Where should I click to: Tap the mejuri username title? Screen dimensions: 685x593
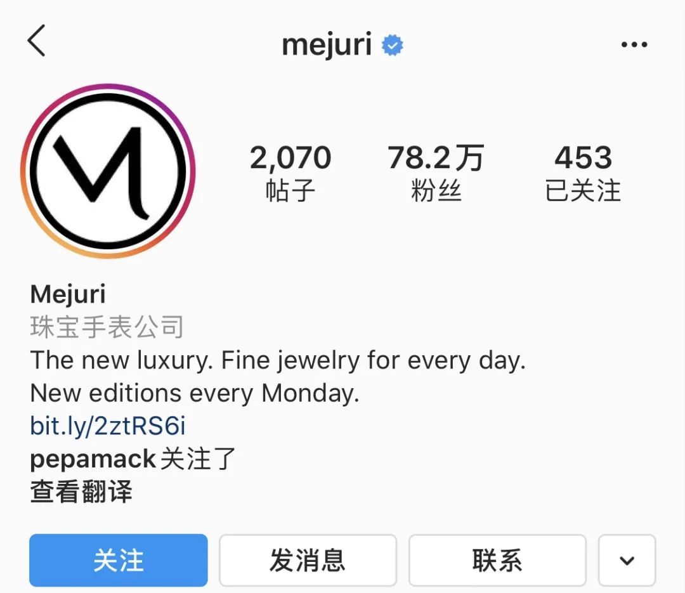pos(327,44)
